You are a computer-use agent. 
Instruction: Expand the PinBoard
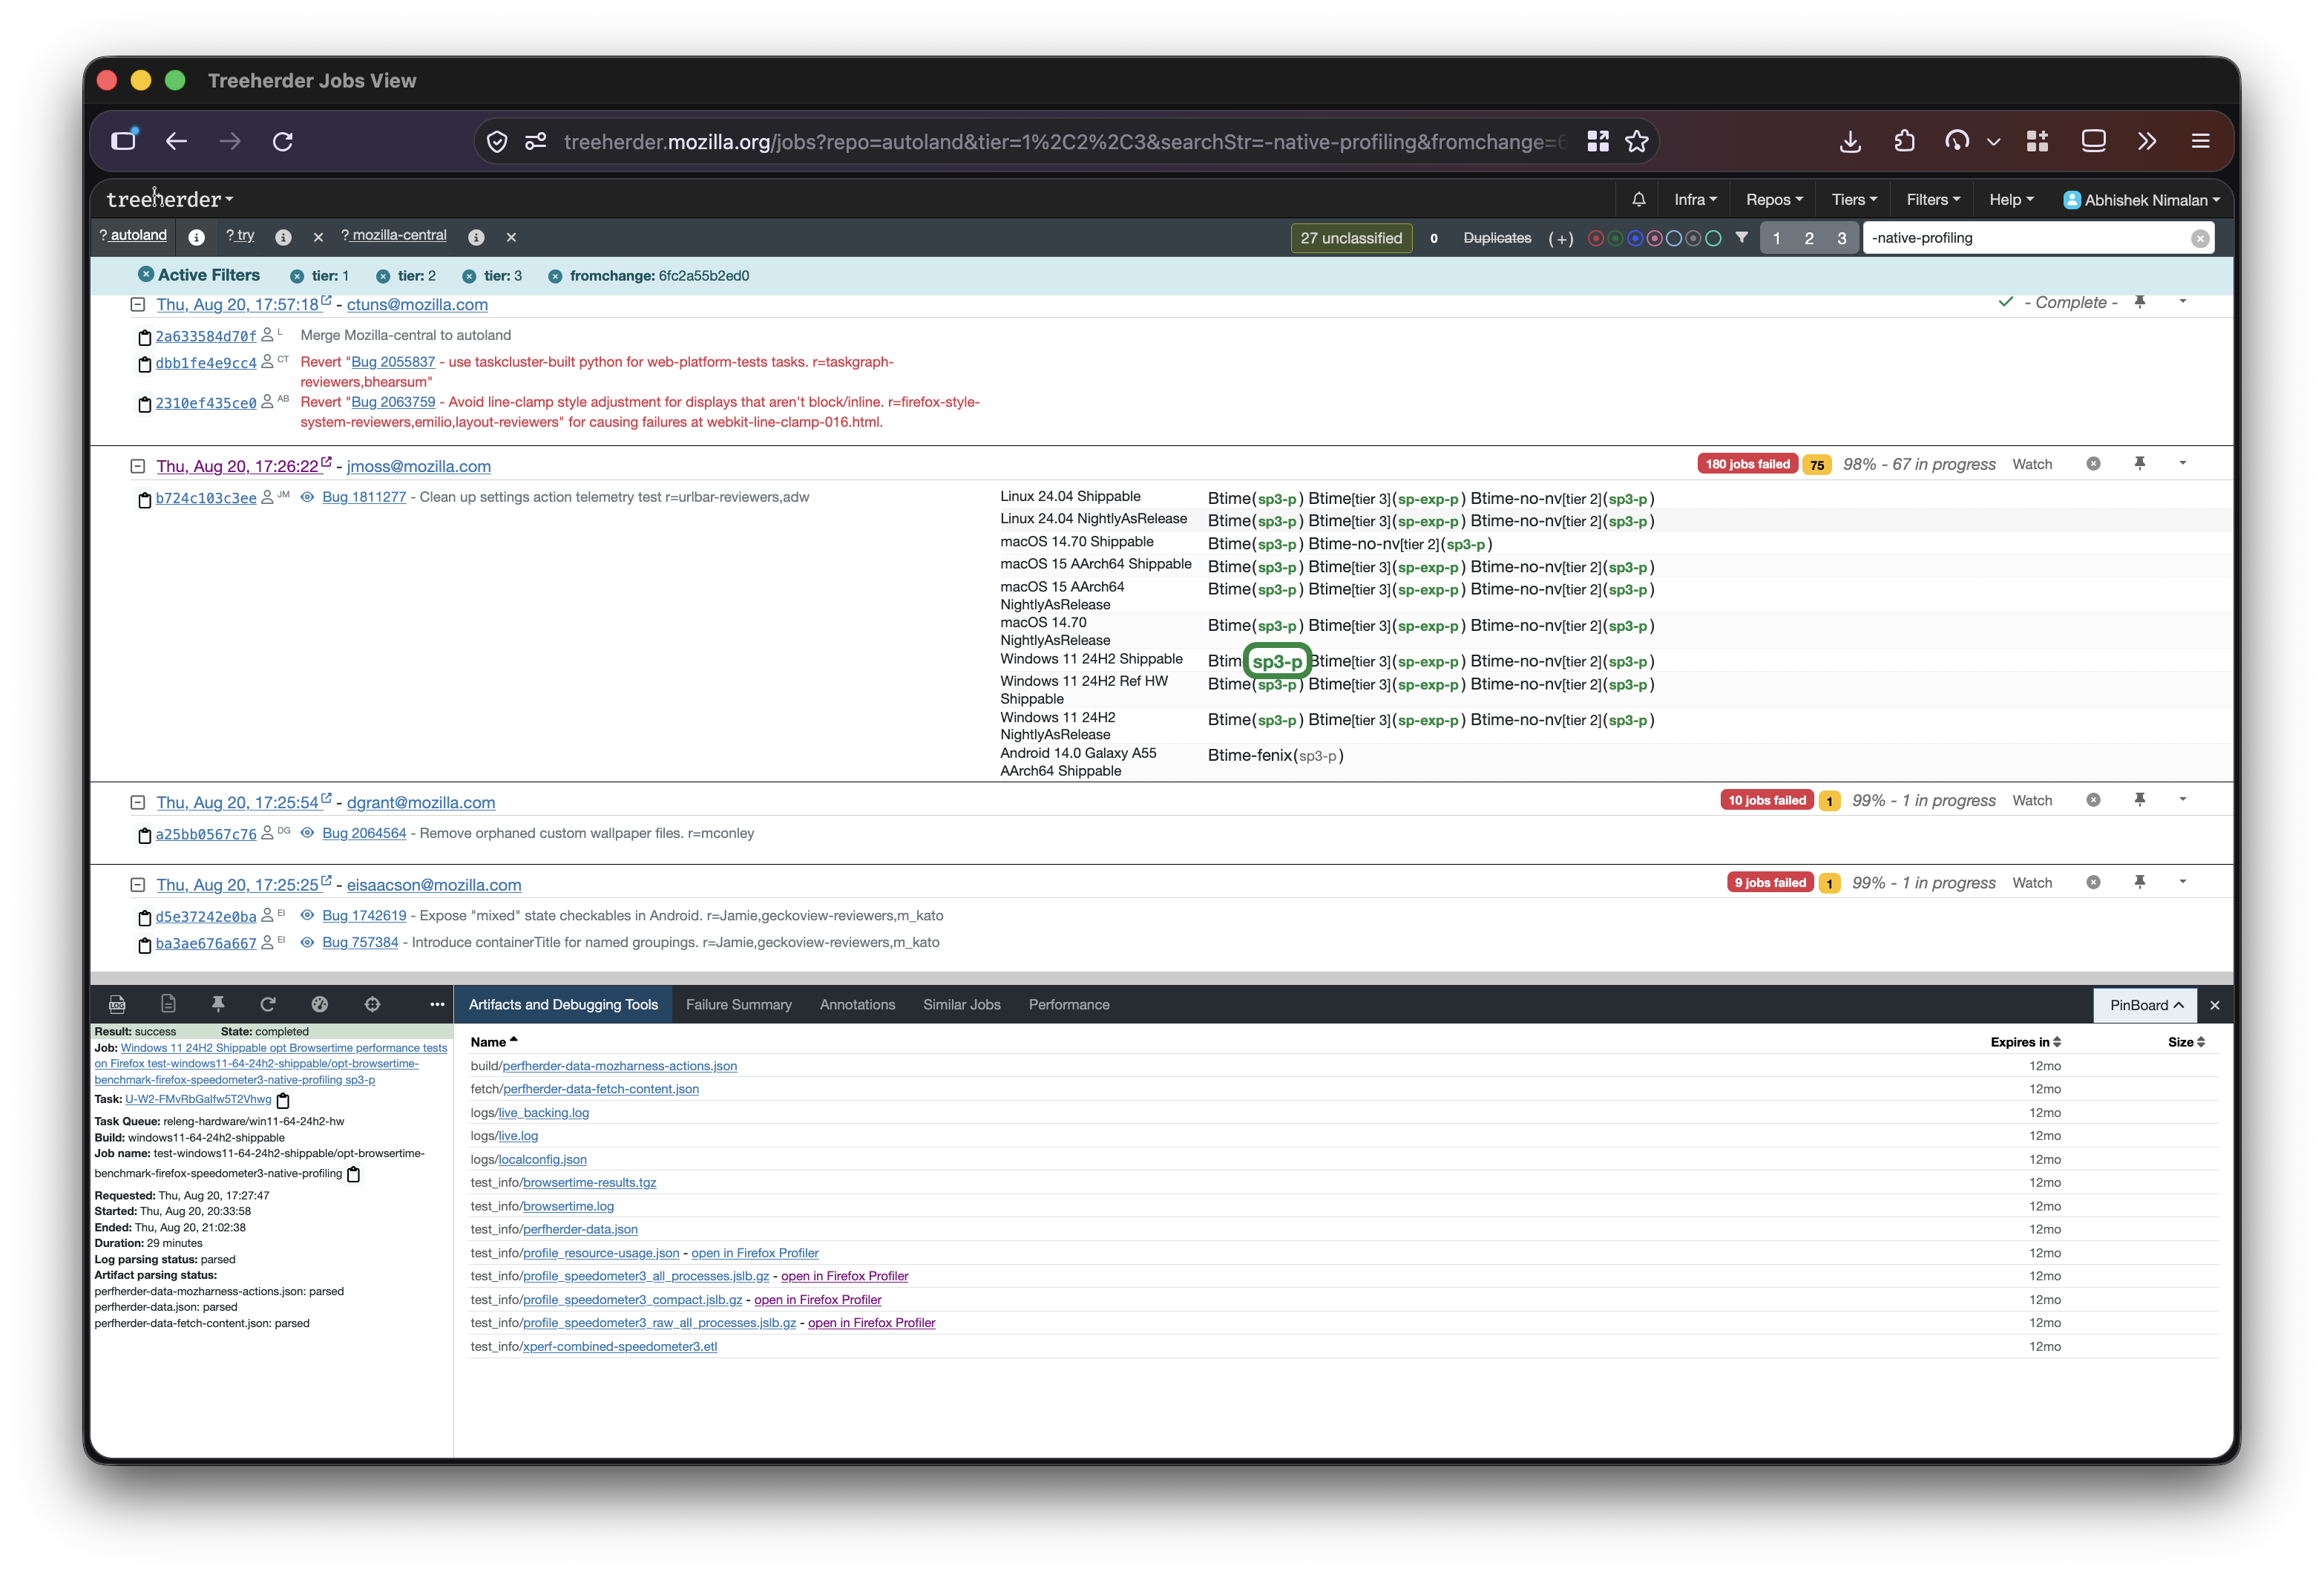2146,1005
